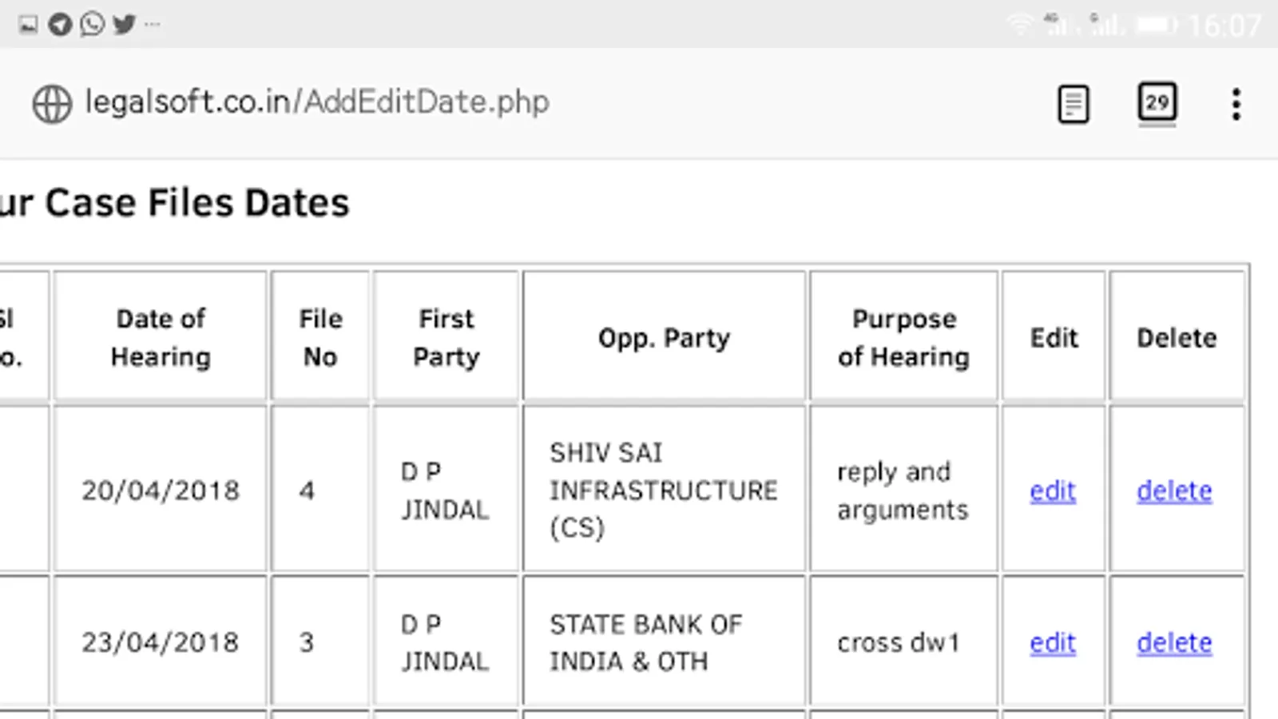
Task: Tap the WhatsApp notification icon
Action: pyautogui.click(x=92, y=25)
